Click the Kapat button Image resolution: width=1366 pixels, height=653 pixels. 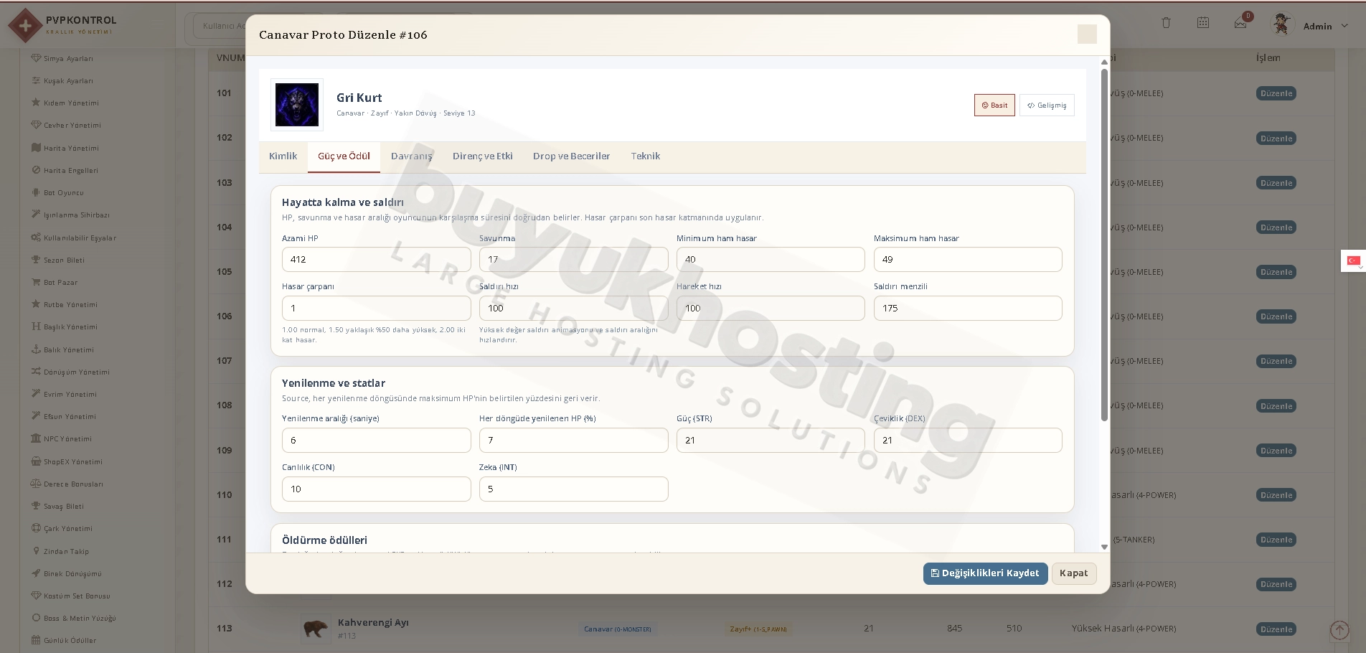(x=1074, y=573)
